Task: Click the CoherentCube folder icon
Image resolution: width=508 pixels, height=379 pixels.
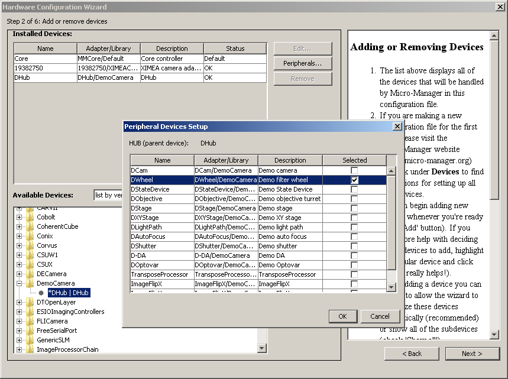Action: pos(30,226)
